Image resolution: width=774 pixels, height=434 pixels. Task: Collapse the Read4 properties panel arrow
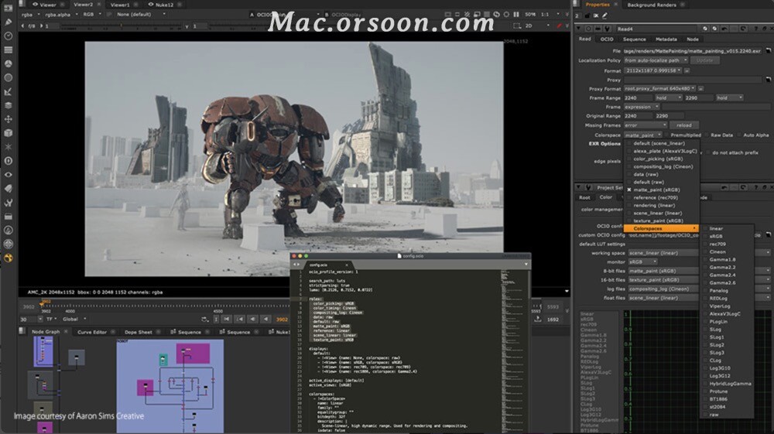click(x=578, y=29)
